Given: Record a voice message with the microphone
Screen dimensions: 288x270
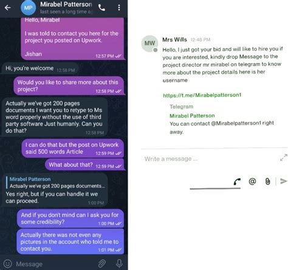Looking at the screenshot, I should (119, 263).
